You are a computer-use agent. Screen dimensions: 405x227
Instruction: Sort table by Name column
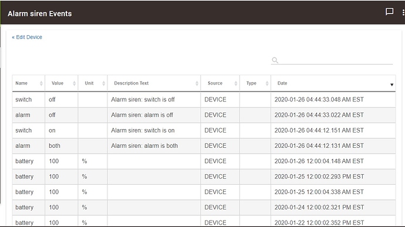pyautogui.click(x=22, y=83)
